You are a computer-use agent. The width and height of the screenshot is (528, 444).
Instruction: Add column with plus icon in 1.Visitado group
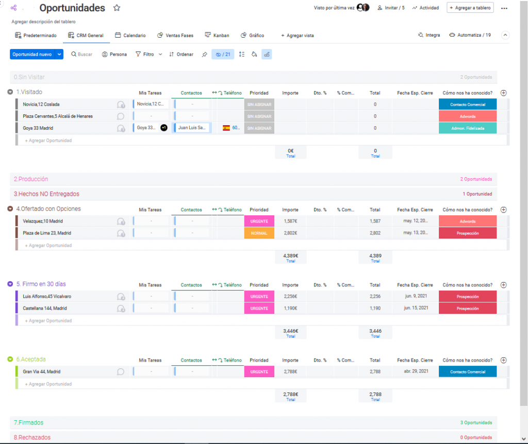504,93
